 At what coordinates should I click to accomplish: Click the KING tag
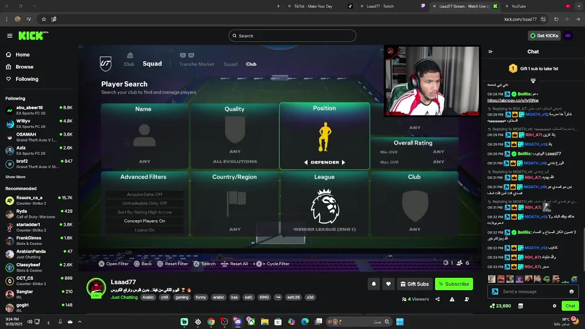tap(264, 297)
